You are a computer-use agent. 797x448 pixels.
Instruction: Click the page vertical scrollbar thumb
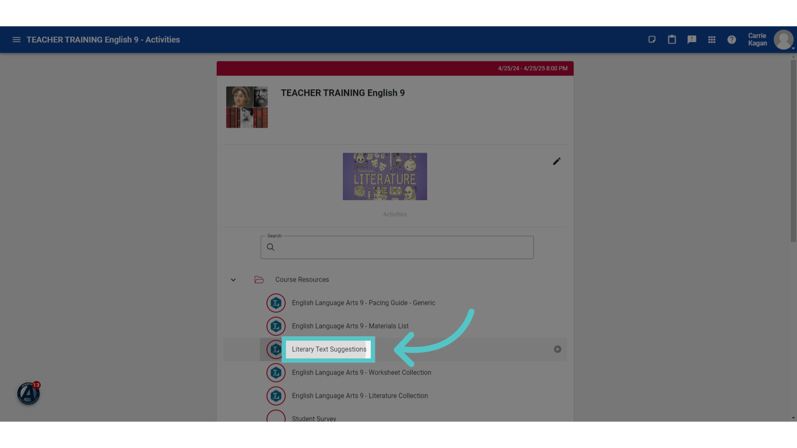[793, 151]
